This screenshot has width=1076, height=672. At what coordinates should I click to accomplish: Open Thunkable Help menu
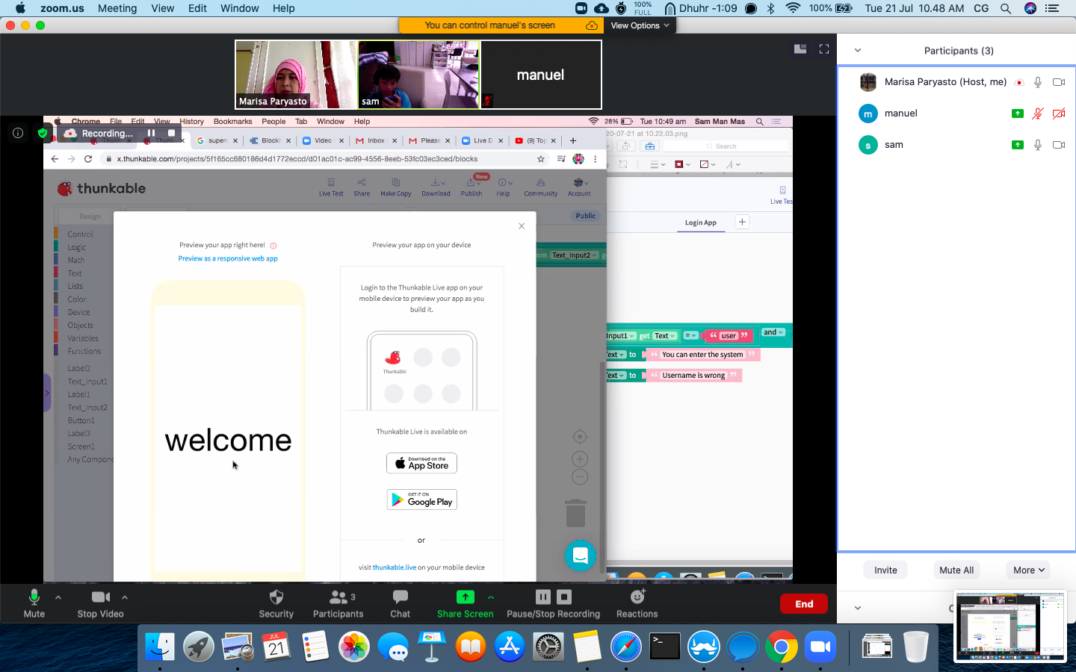coord(504,187)
